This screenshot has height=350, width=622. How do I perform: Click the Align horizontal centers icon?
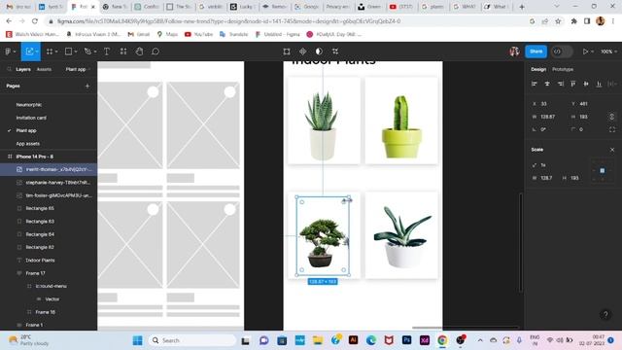click(x=547, y=84)
